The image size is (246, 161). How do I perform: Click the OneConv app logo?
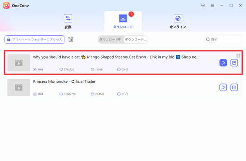point(7,5)
